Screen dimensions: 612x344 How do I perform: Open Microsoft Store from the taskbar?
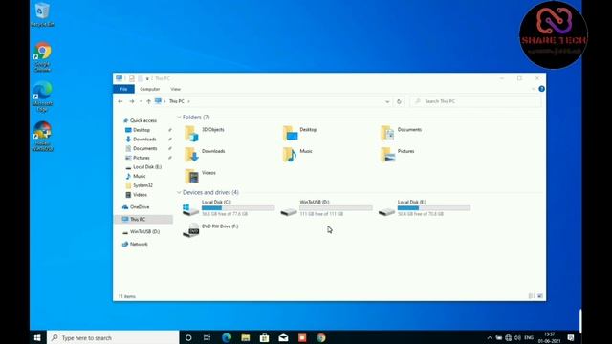click(264, 337)
